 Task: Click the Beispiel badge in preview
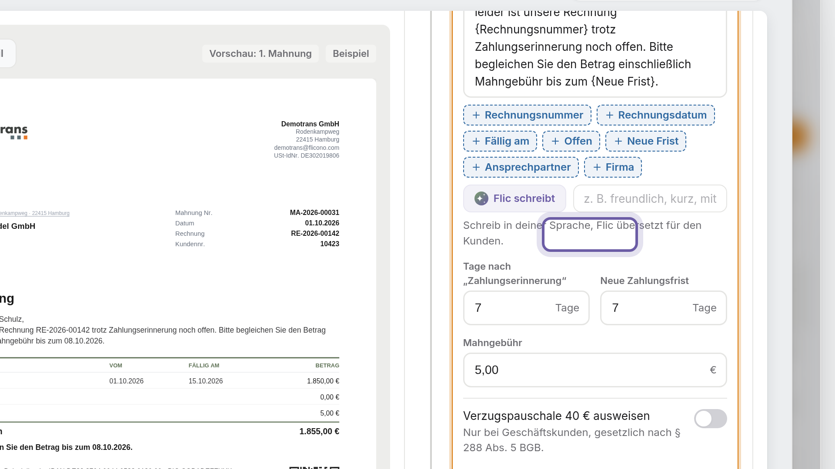click(351, 53)
